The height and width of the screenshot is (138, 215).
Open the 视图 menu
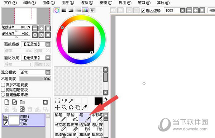coord(125,3)
